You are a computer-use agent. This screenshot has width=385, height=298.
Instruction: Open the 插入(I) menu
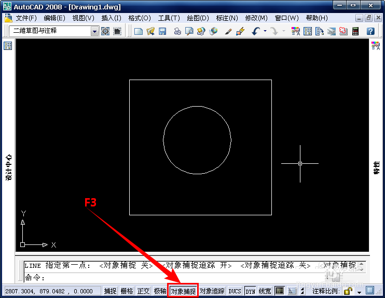(x=111, y=18)
